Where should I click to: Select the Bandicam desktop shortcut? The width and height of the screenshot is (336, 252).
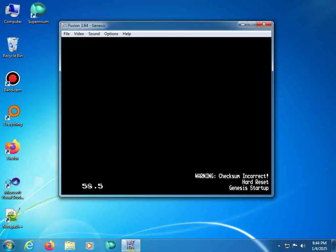[13, 81]
